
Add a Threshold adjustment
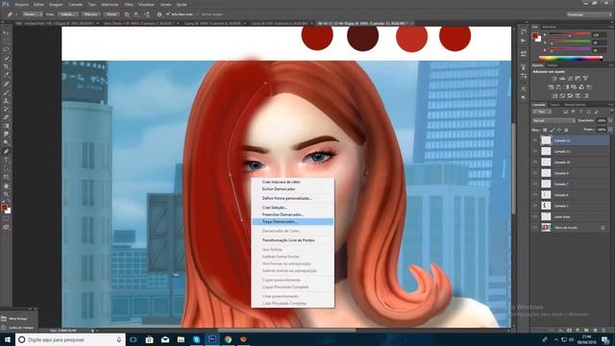(570, 96)
